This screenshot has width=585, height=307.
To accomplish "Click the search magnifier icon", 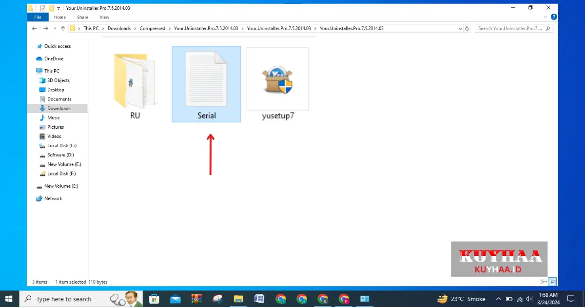I will [548, 28].
